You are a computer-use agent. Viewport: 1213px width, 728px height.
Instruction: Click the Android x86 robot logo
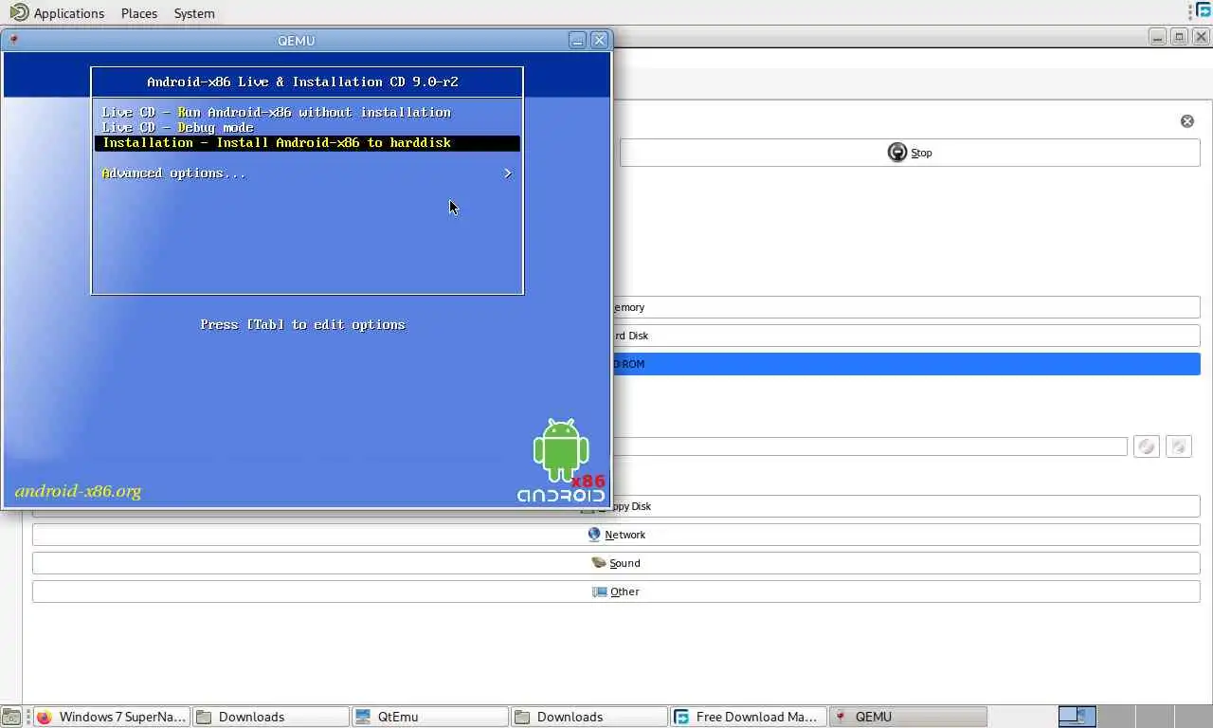pyautogui.click(x=561, y=460)
